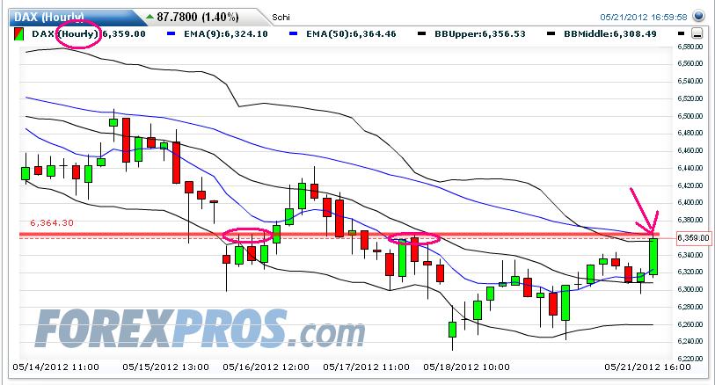Click the last black legend swatch before minimize
This screenshot has height=385, width=715.
[x=682, y=33]
